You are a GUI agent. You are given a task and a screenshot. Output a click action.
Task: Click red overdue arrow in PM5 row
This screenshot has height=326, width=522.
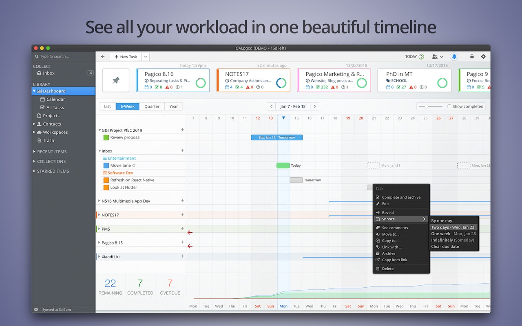pyautogui.click(x=190, y=233)
